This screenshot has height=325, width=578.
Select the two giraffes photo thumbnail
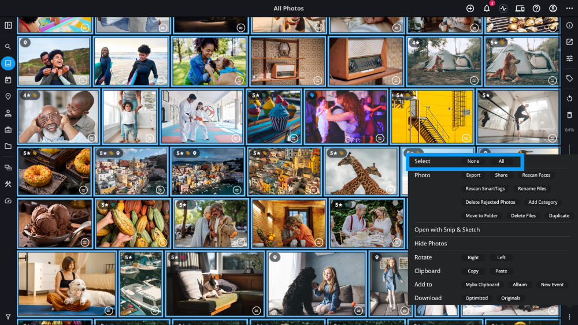[361, 171]
